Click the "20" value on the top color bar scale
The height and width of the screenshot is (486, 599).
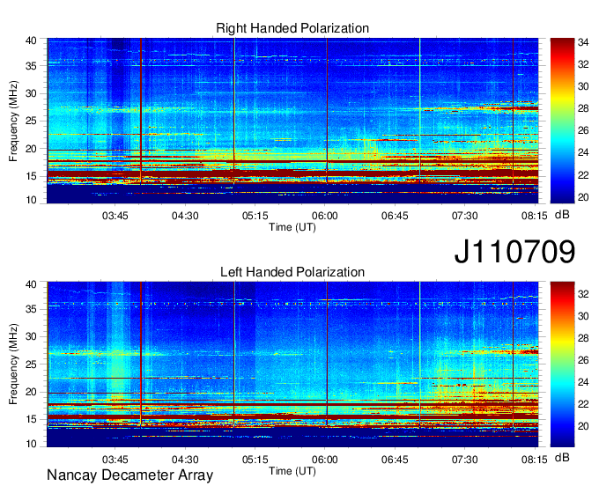pyautogui.click(x=583, y=197)
